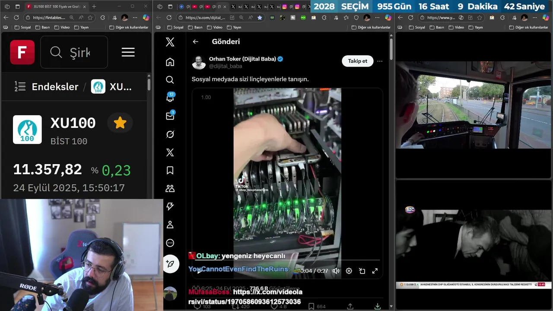
Task: Bookmark the post showing 664 saves
Action: 311,306
